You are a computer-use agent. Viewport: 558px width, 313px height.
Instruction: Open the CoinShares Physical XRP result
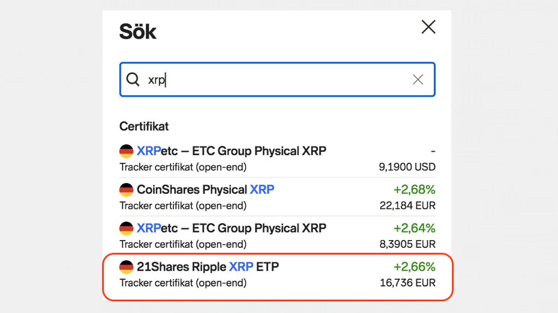pos(205,190)
